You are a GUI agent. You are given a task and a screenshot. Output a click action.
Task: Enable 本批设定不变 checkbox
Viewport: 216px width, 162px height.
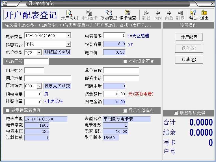(x=125, y=62)
